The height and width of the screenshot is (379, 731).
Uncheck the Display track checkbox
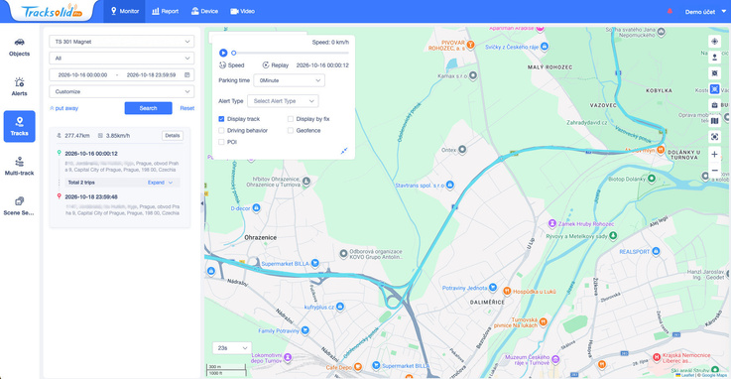click(x=221, y=119)
